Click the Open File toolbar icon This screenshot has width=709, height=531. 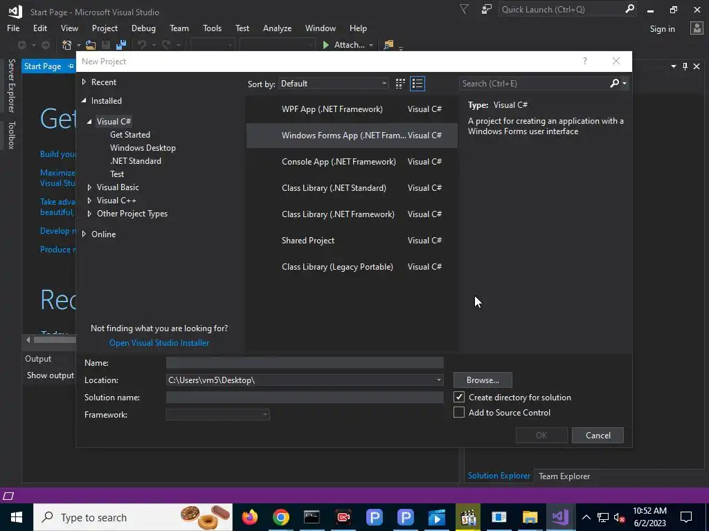tap(91, 45)
